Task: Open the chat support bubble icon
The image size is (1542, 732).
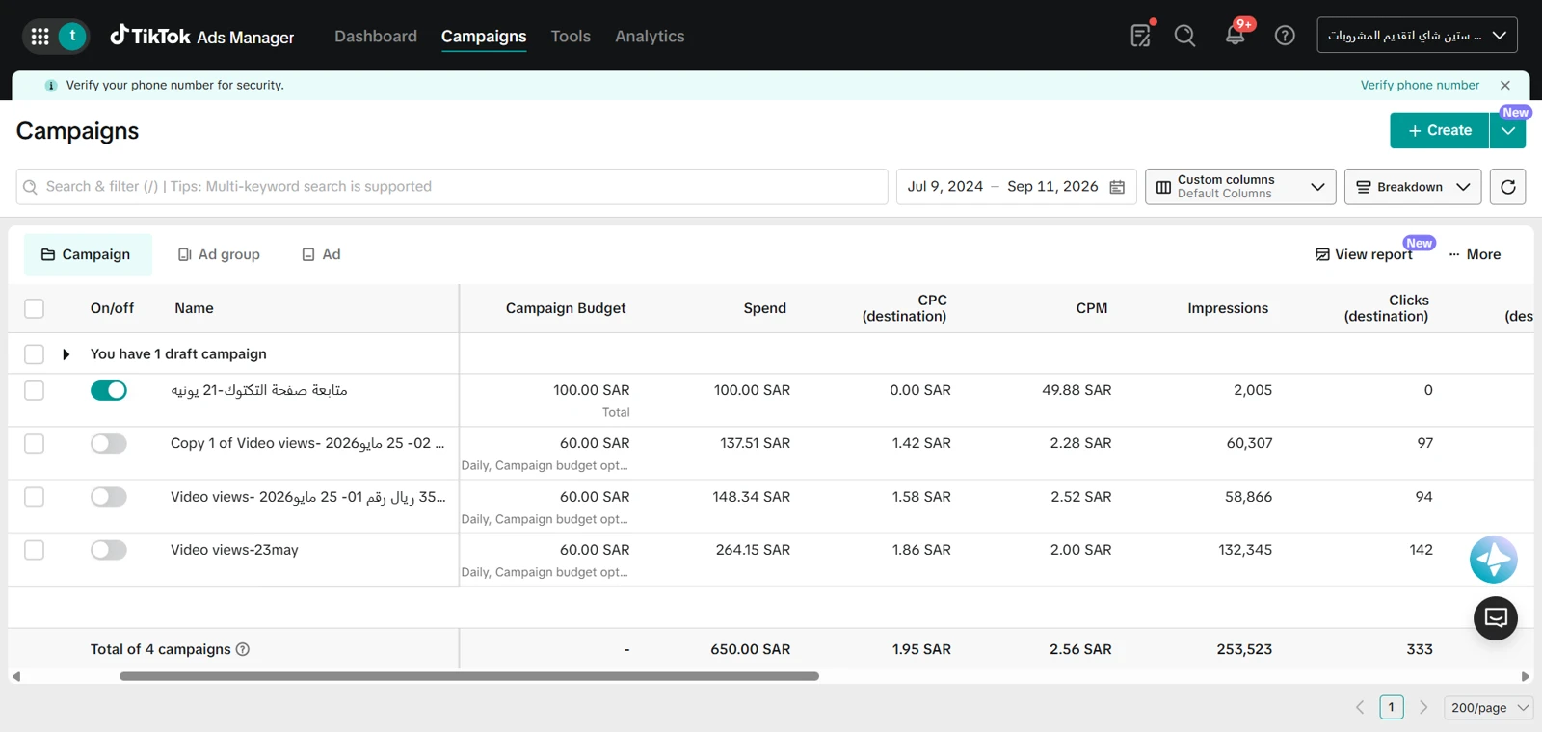Action: tap(1496, 618)
